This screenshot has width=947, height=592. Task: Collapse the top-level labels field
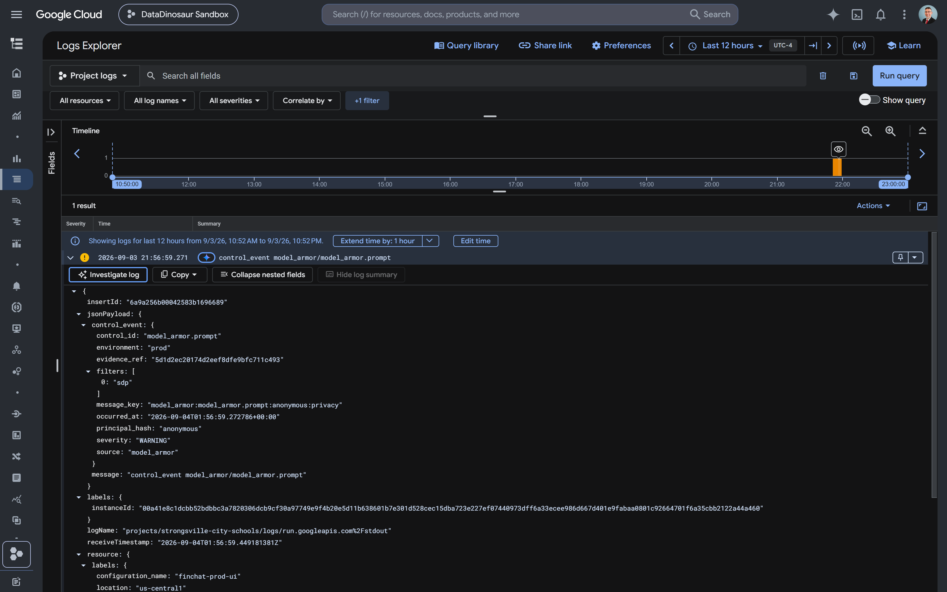click(x=79, y=497)
